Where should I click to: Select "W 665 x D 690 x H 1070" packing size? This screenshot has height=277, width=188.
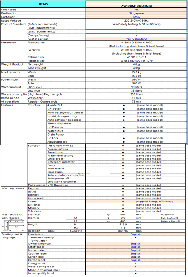136,61
